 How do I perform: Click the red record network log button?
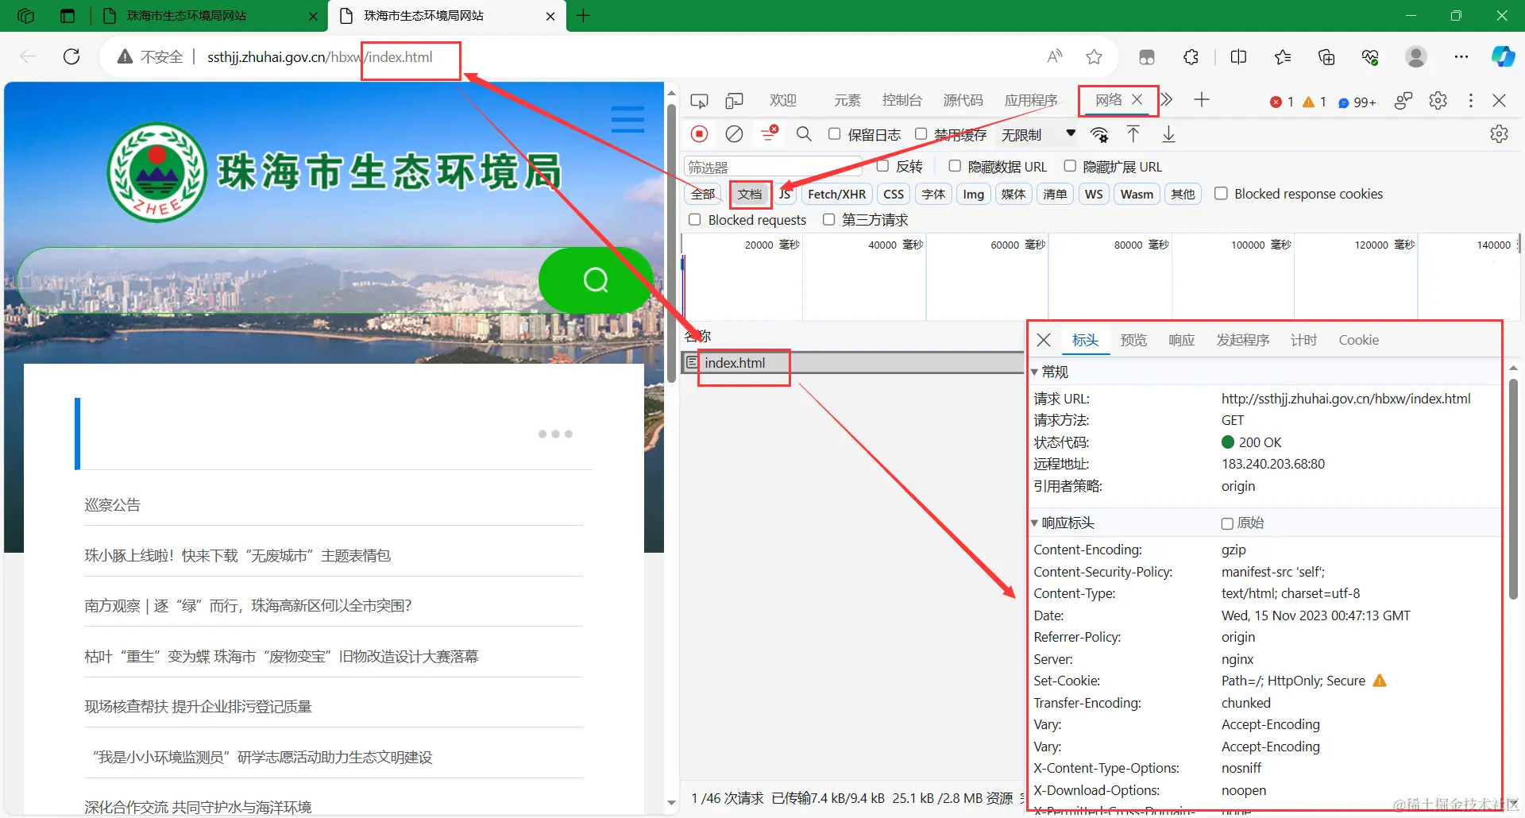tap(699, 134)
